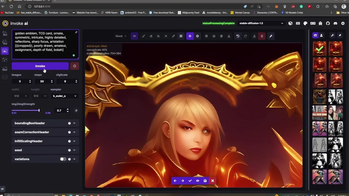This screenshot has width=349, height=196.
Task: Accept staged image checkmark
Action: 190,181
